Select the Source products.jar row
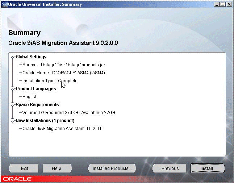 64,65
